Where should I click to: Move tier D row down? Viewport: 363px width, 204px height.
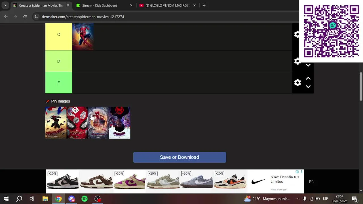pyautogui.click(x=308, y=65)
